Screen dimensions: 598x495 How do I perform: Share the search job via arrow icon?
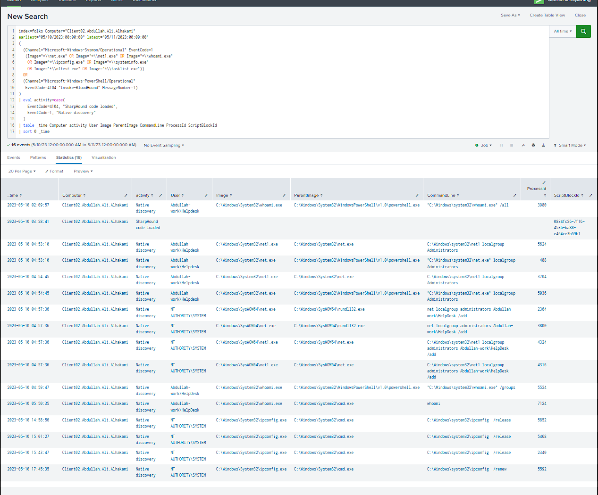(523, 145)
